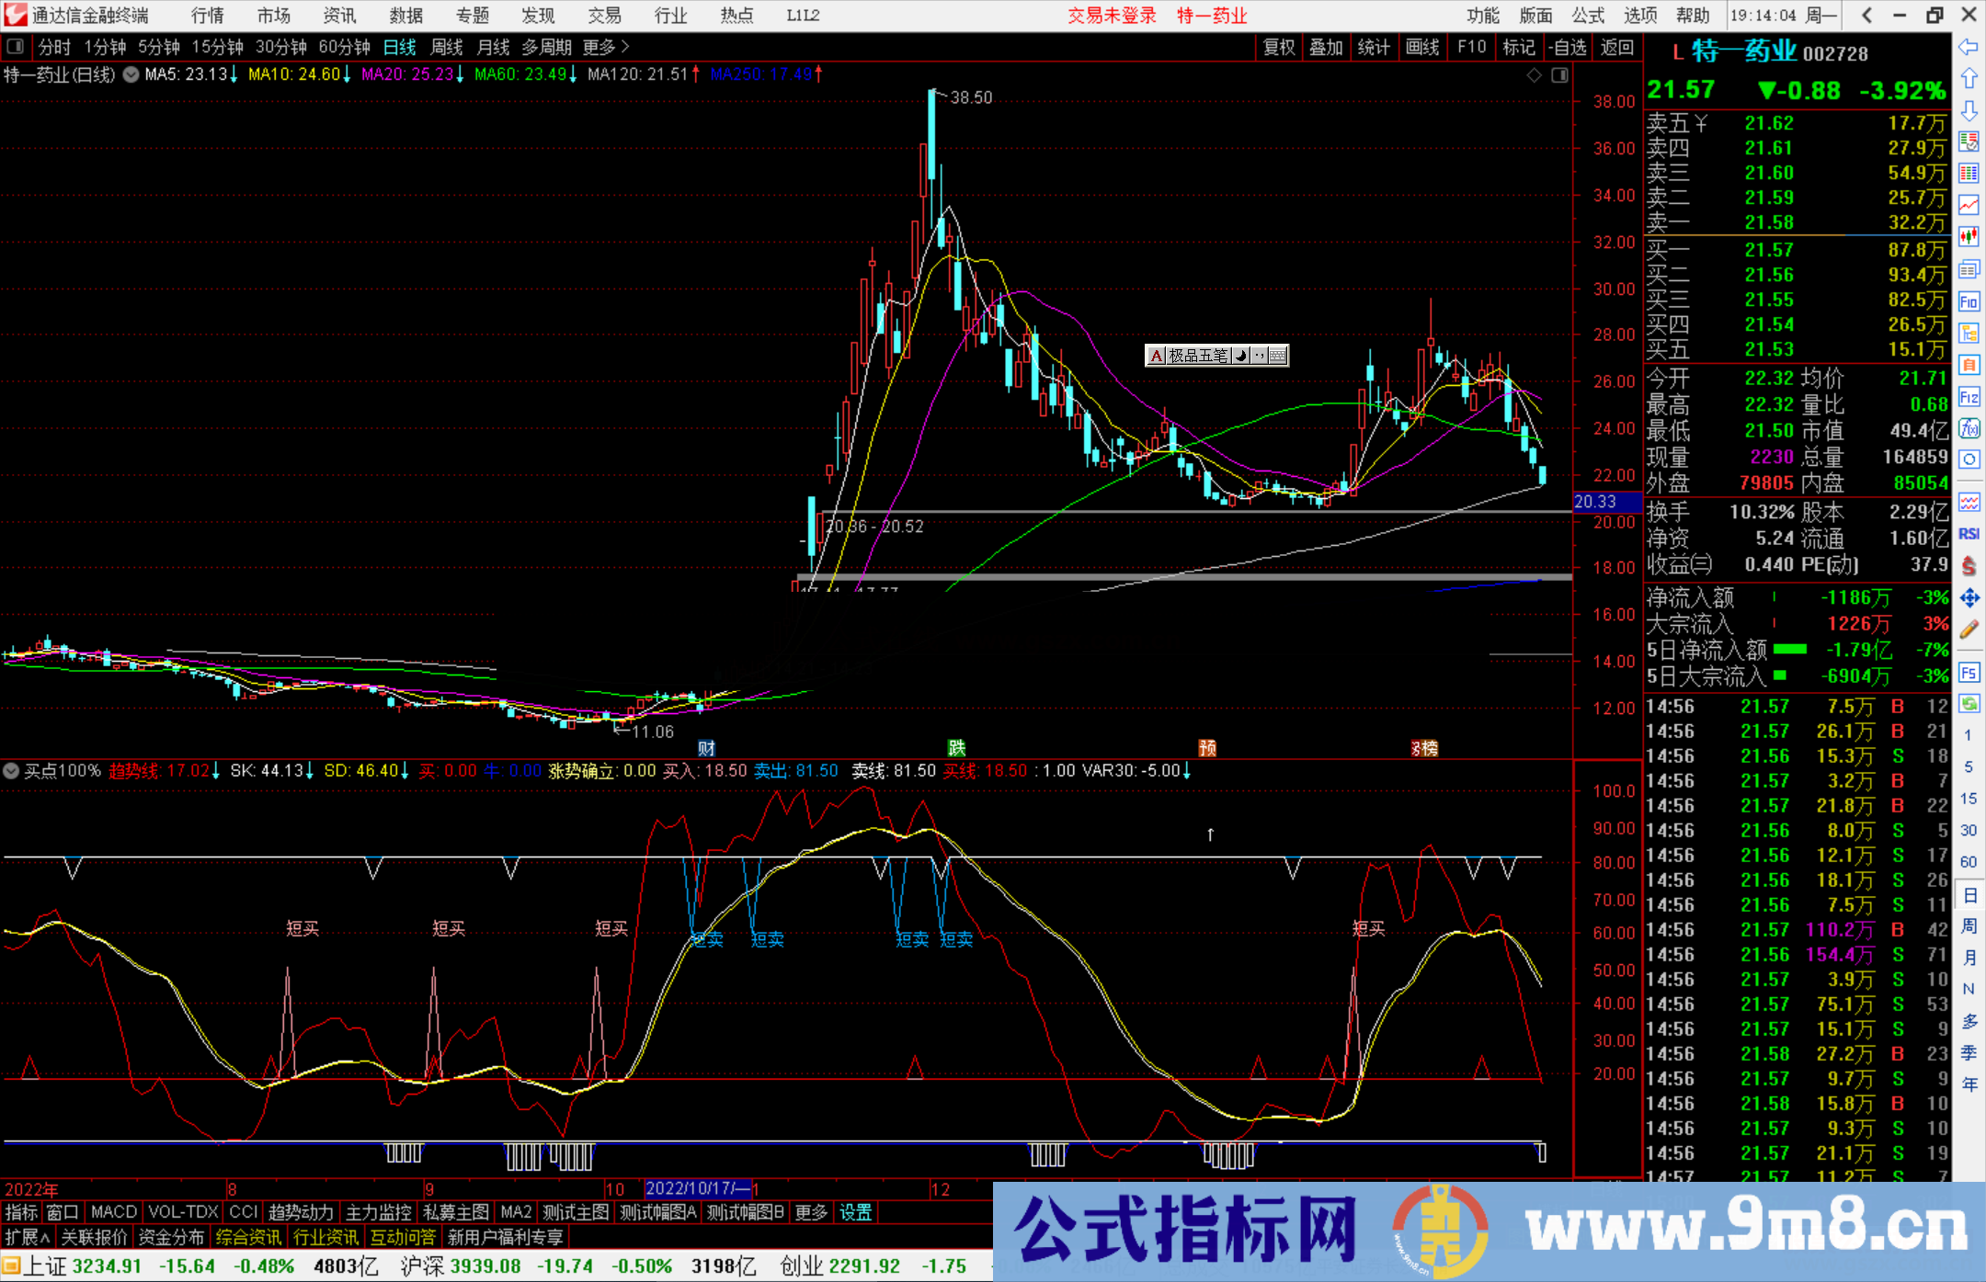Screen dimensions: 1986x1282
Task: Open the 市场 menu
Action: pyautogui.click(x=274, y=15)
